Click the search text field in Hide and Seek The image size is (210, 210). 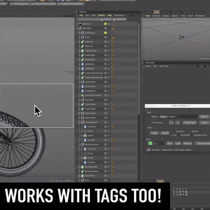(x=188, y=117)
